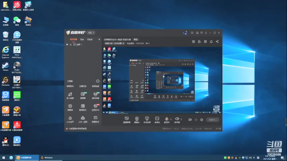Add a mobile screen-cast source
Viewport: 287px width, 161px height.
pyautogui.click(x=147, y=120)
